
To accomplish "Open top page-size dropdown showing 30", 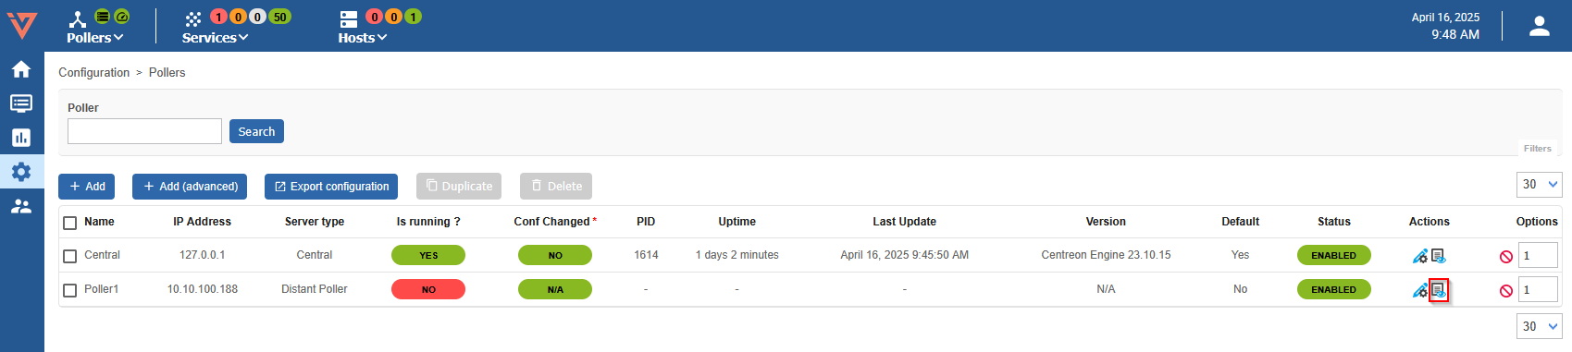I will (1540, 185).
